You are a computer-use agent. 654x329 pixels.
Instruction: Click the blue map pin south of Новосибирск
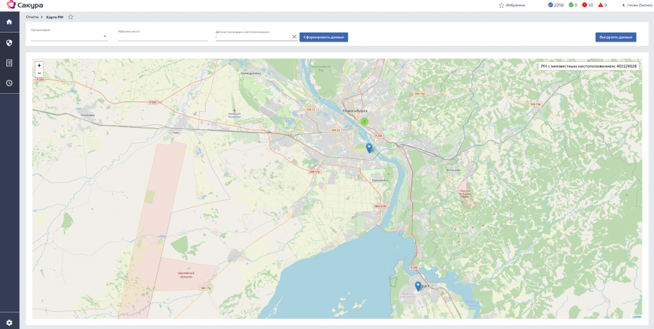(369, 148)
